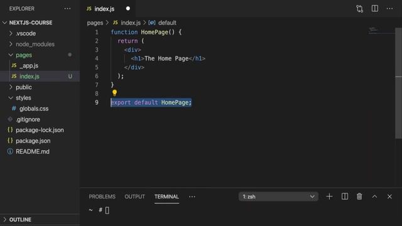The width and height of the screenshot is (402, 226).
Task: Click the info icon of README.md
Action: tap(10, 151)
